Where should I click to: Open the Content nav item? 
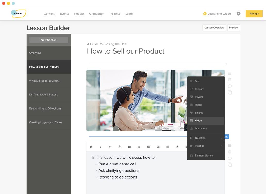[x=49, y=14]
